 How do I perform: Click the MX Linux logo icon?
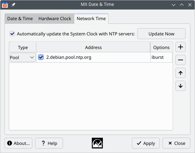[97, 143]
